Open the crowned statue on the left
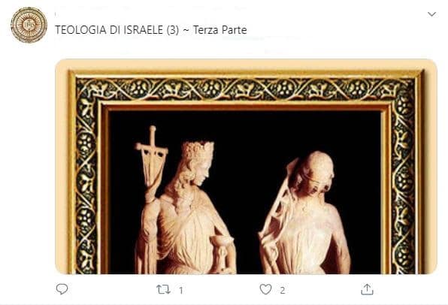This screenshot has height=305, width=448. (186, 207)
